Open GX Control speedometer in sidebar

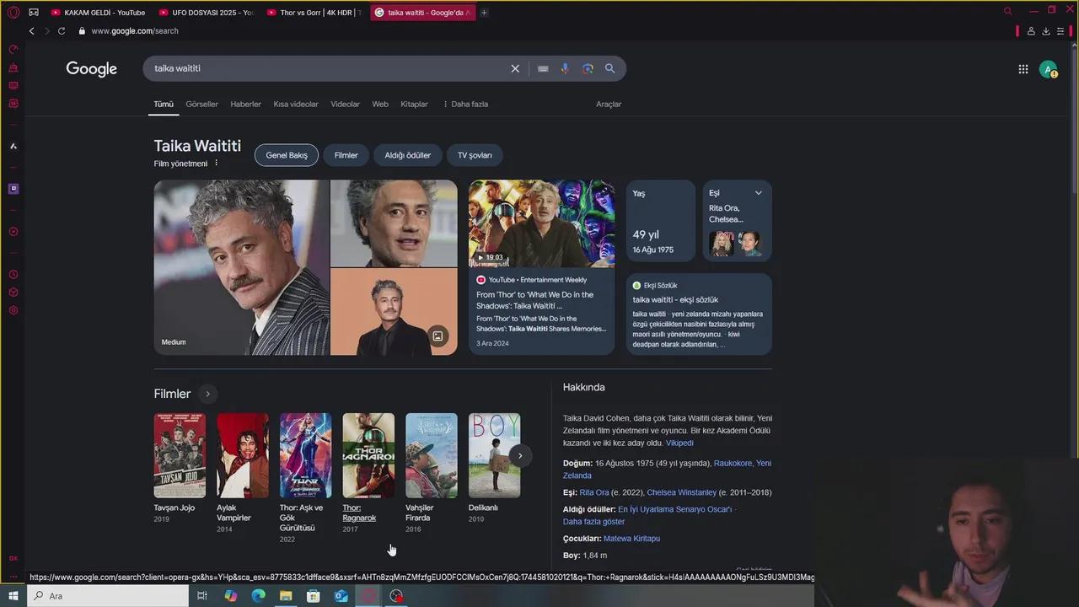[13, 49]
